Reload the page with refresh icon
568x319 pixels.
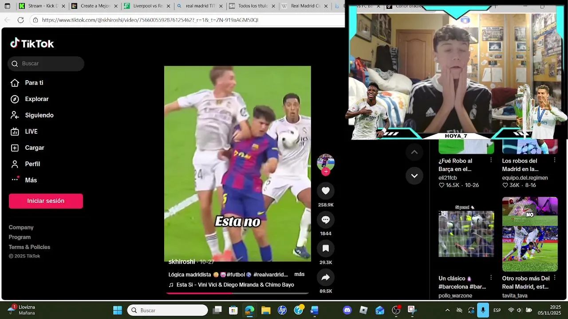pos(20,20)
